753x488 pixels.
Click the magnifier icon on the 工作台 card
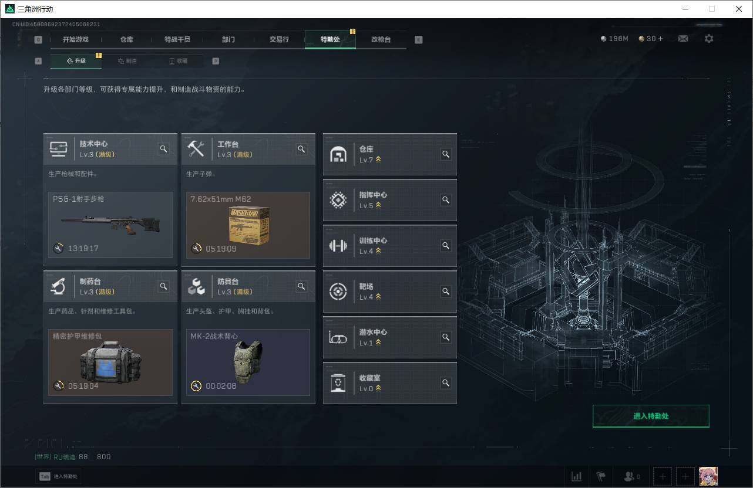[x=301, y=149]
